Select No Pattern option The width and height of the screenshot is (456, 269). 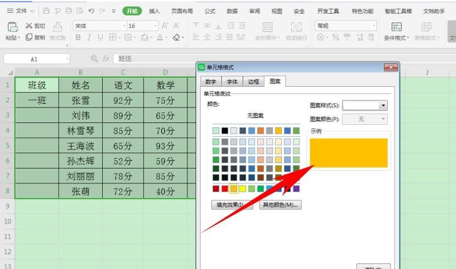tap(255, 116)
